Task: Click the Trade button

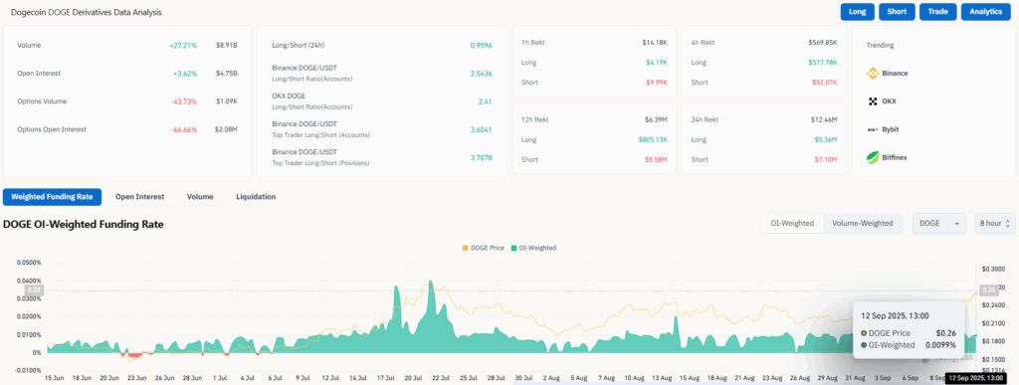Action: coord(937,12)
